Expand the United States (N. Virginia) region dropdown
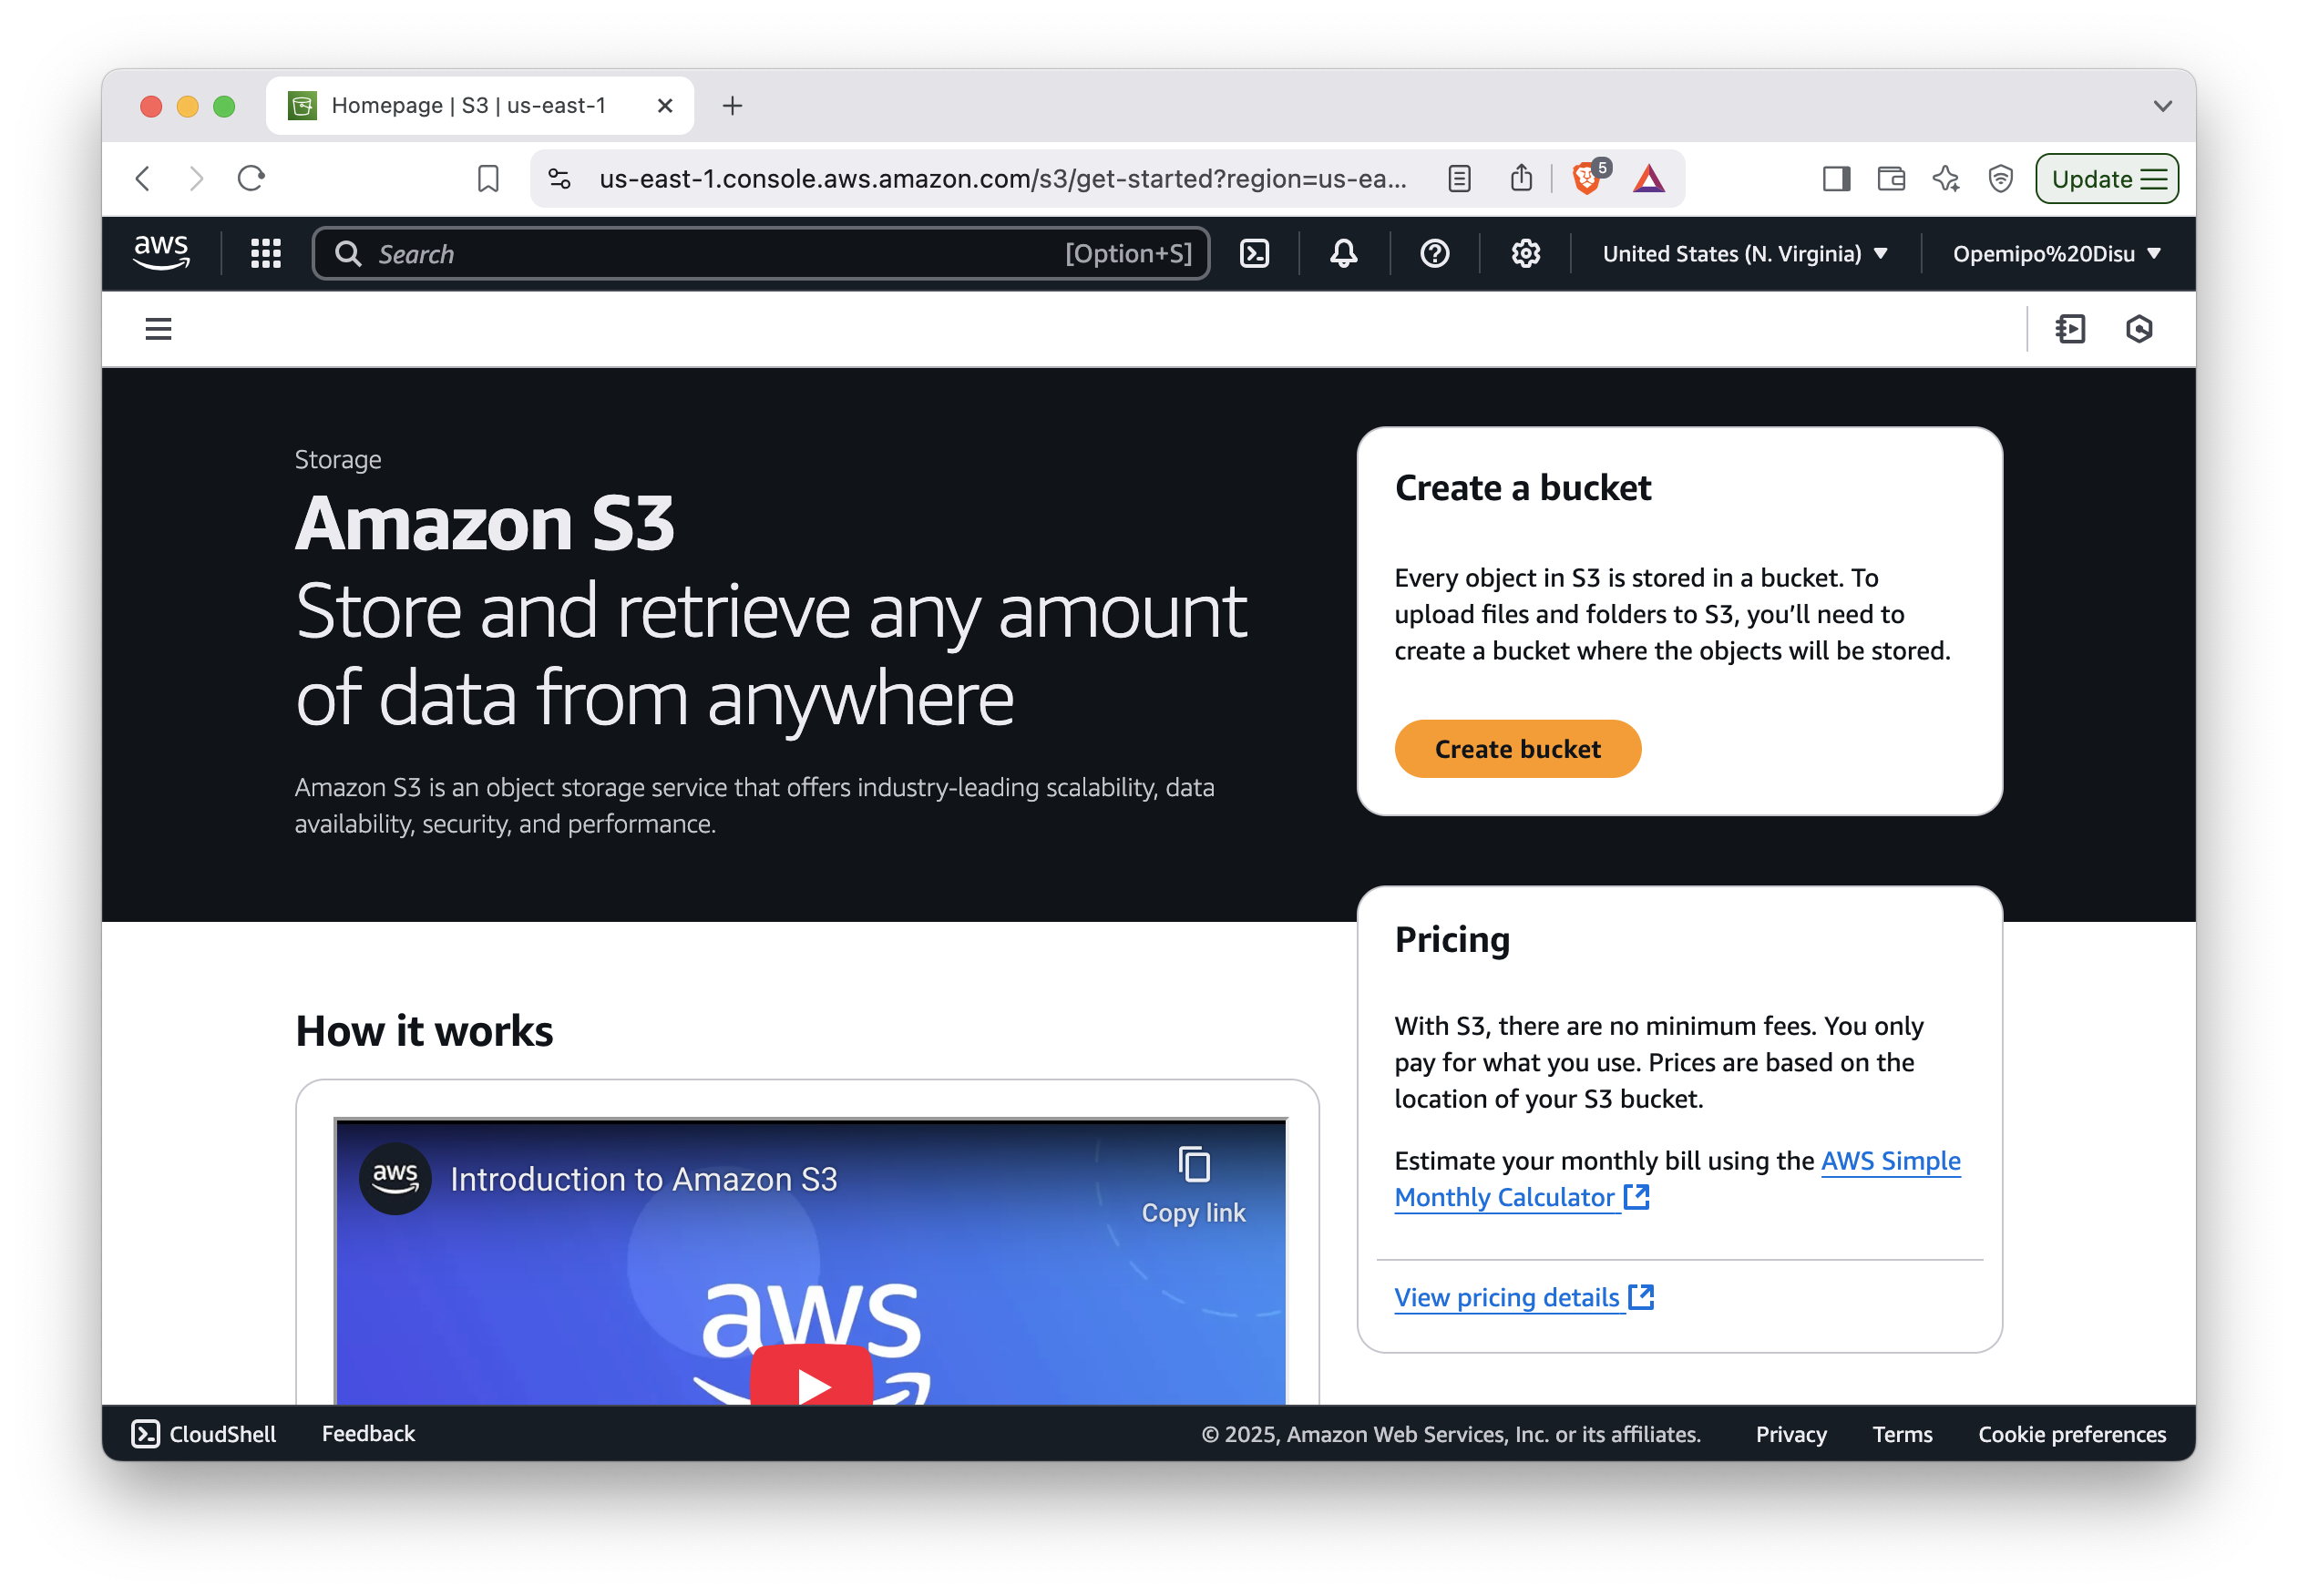This screenshot has width=2298, height=1596. point(1745,254)
